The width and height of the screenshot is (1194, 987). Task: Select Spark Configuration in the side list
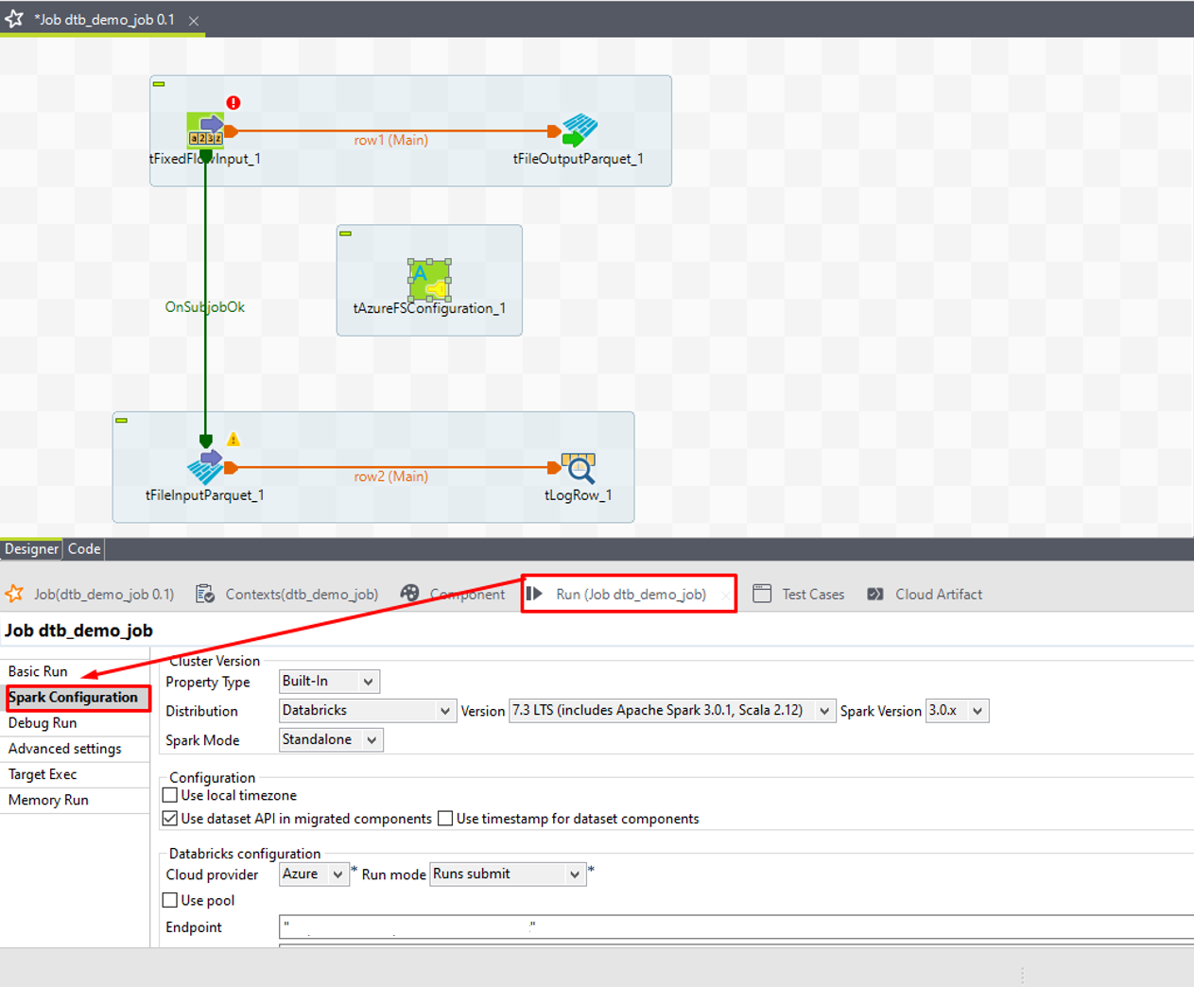[75, 698]
